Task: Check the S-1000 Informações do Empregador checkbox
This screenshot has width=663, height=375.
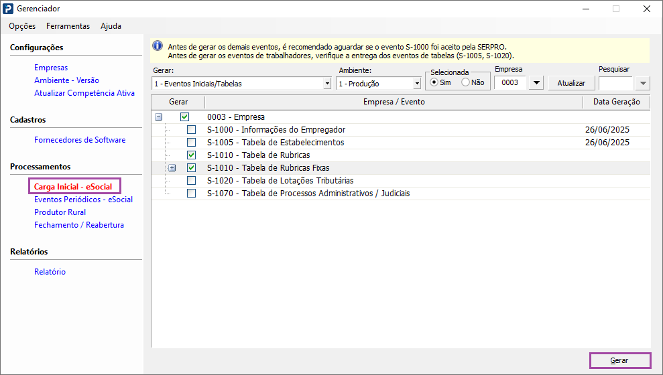Action: 192,130
